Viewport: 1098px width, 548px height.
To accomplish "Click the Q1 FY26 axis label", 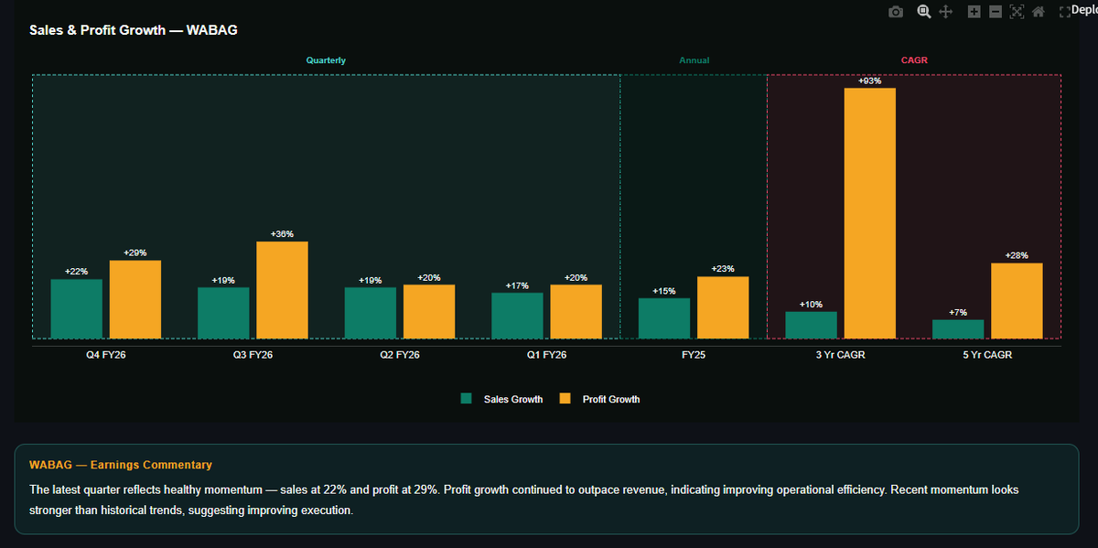I will pos(546,355).
